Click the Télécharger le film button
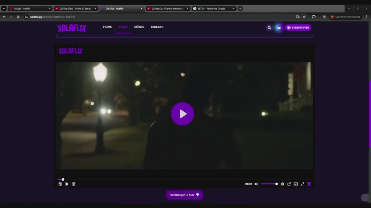 coord(184,195)
